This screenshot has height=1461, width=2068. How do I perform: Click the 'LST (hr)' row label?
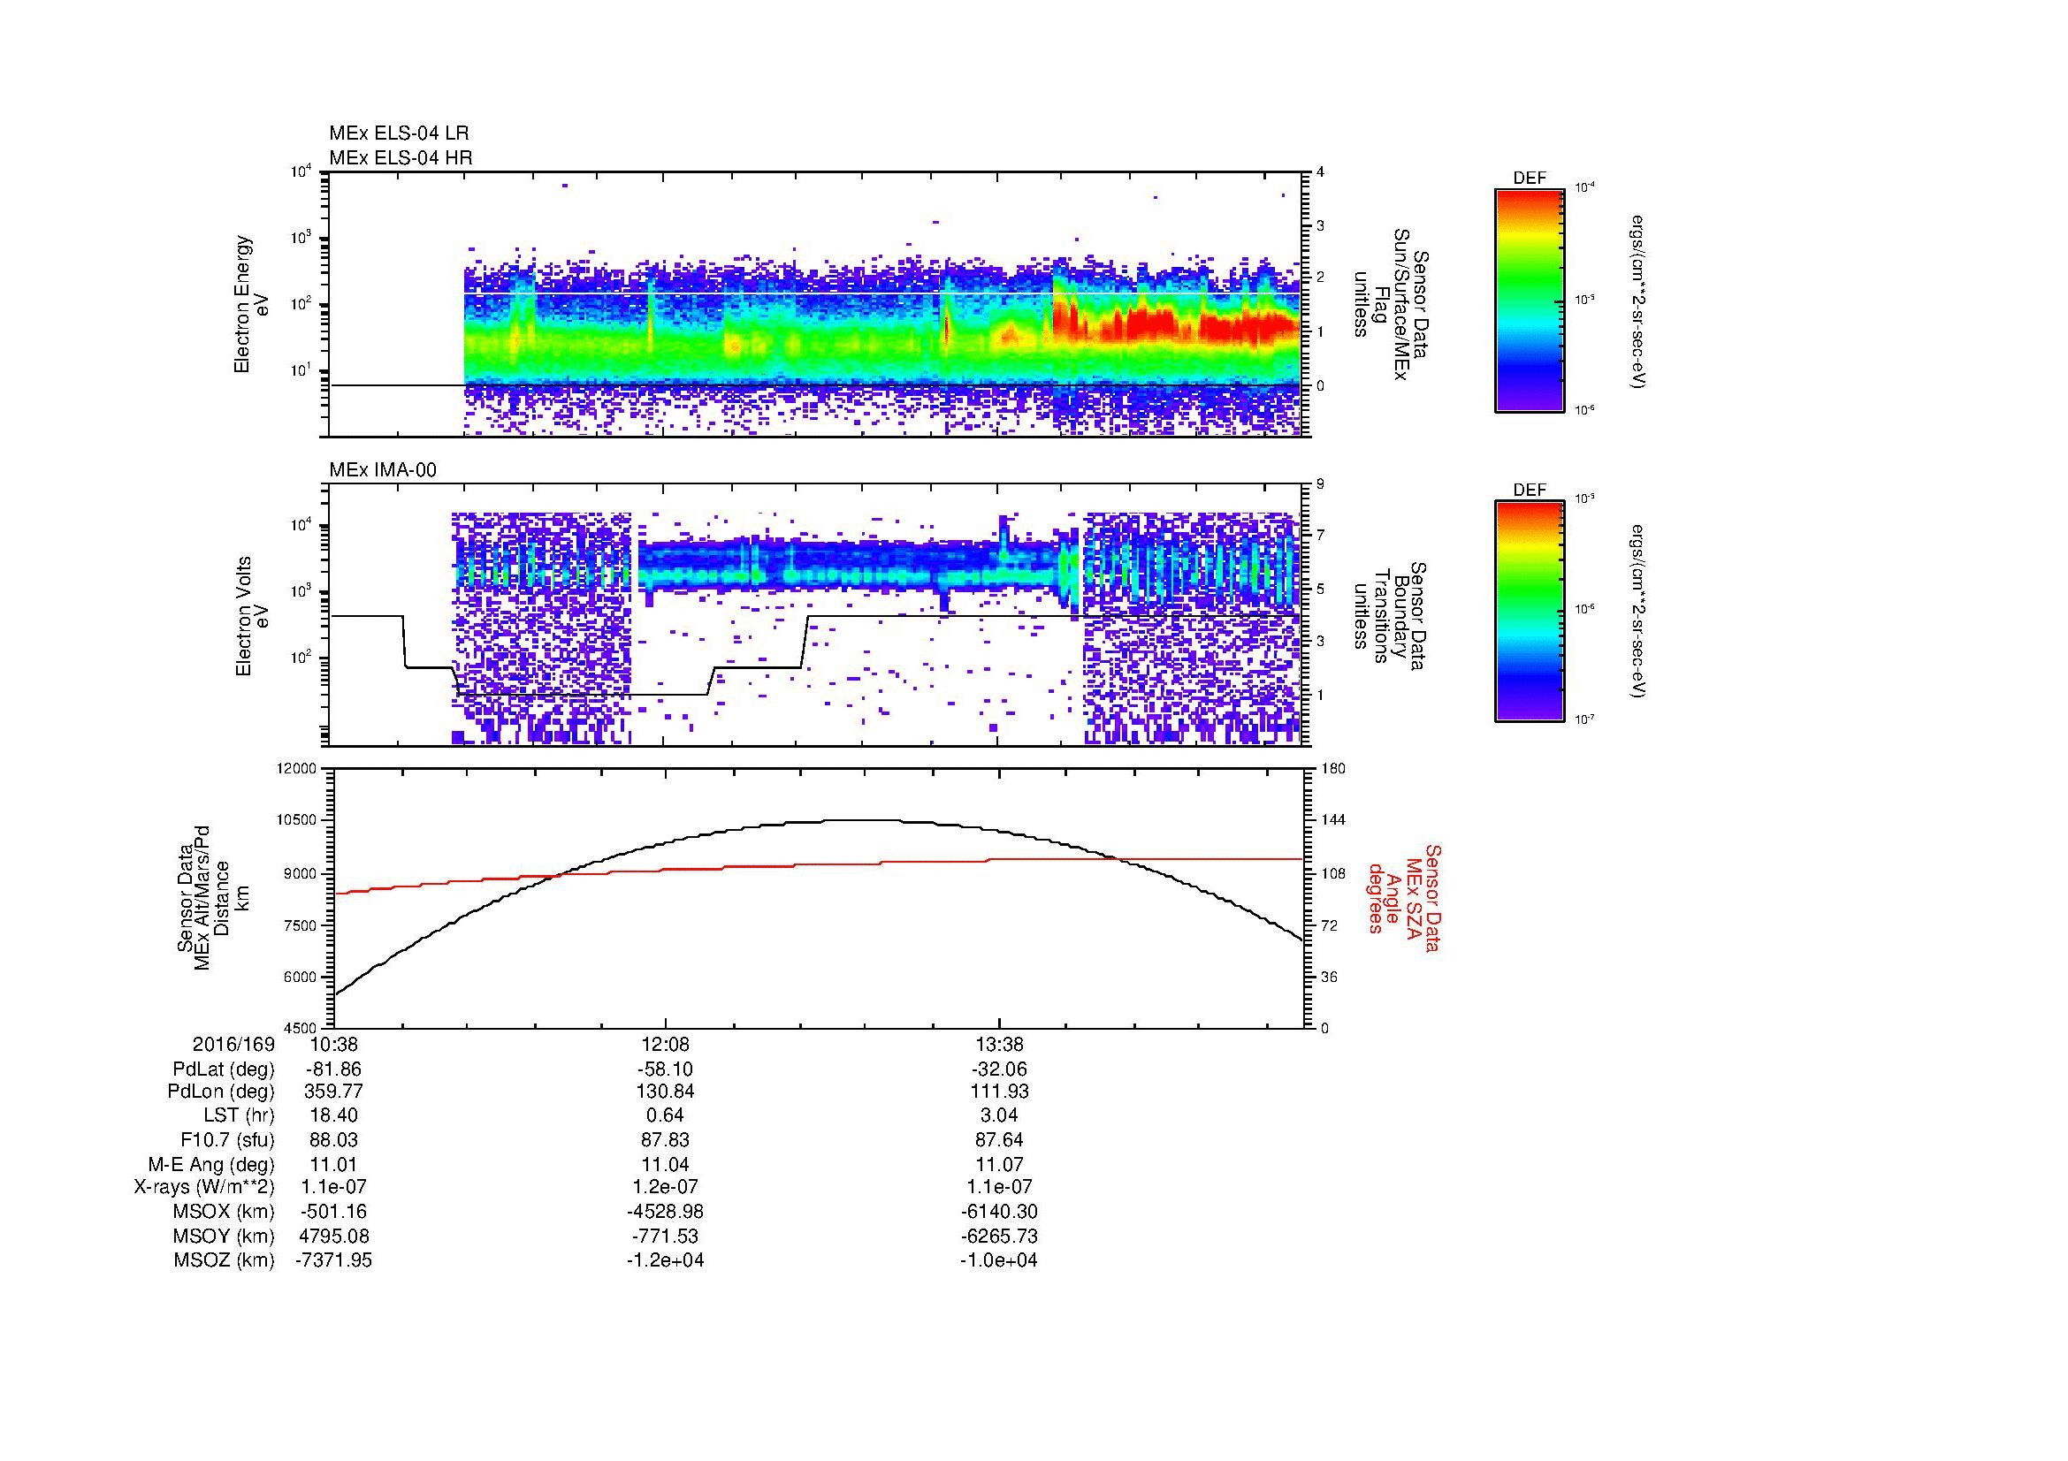[239, 1116]
